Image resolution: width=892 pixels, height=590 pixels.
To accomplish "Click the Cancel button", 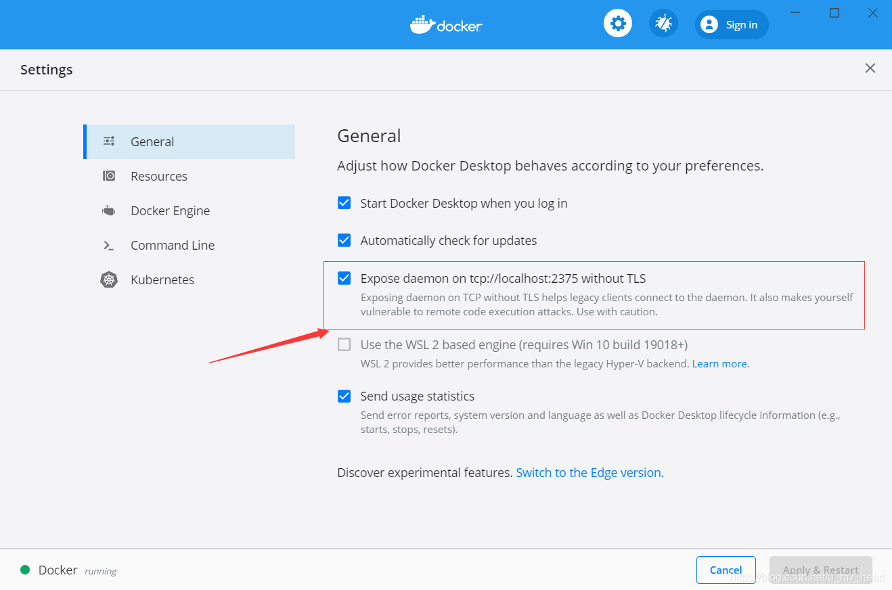I will (x=726, y=570).
